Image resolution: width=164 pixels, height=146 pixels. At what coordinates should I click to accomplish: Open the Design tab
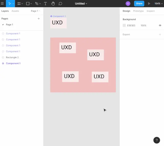pyautogui.click(x=126, y=11)
